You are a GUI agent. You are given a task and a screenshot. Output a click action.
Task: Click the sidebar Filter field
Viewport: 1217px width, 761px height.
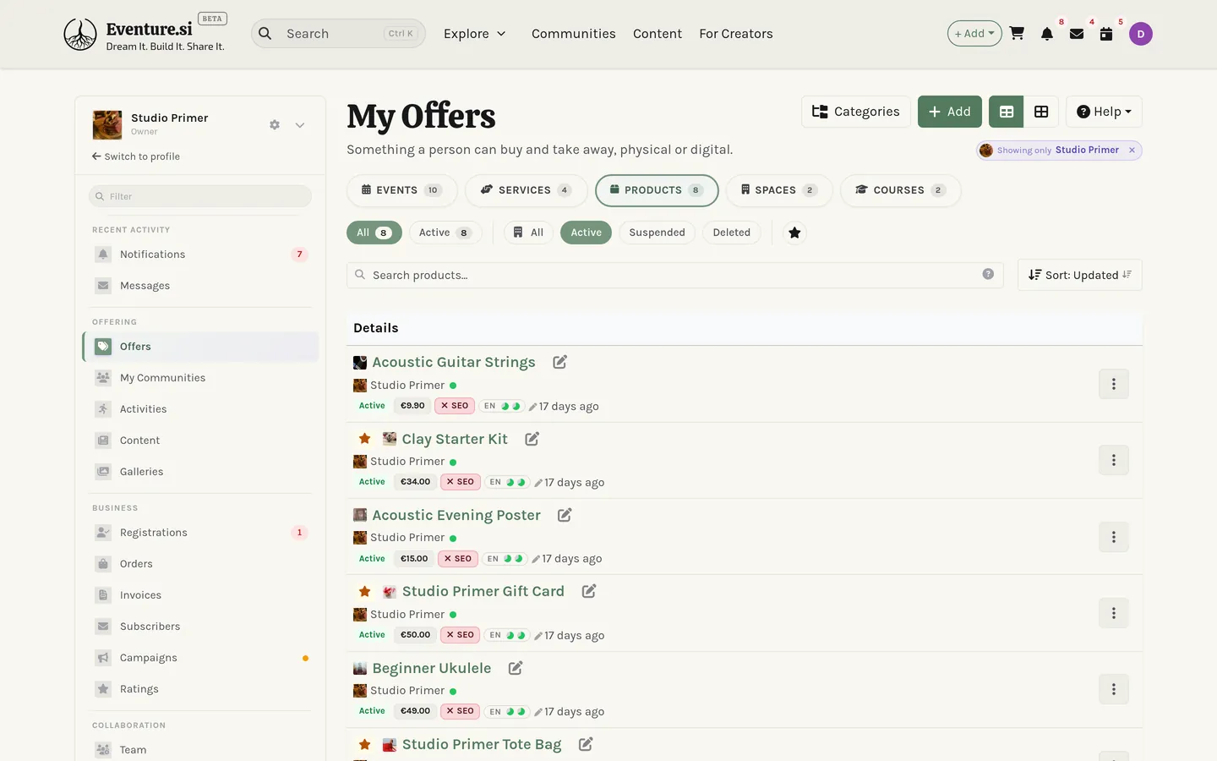pos(200,196)
